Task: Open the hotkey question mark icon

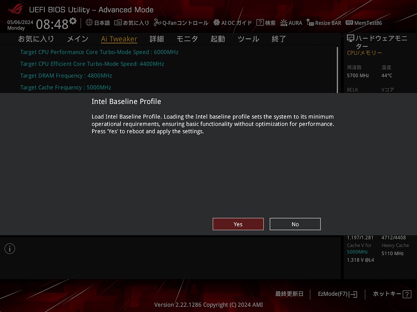Action: coord(407,294)
